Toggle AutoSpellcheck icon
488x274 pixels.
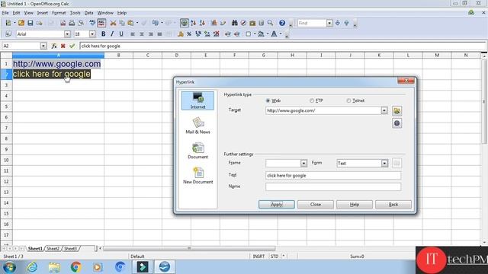pyautogui.click(x=101, y=23)
